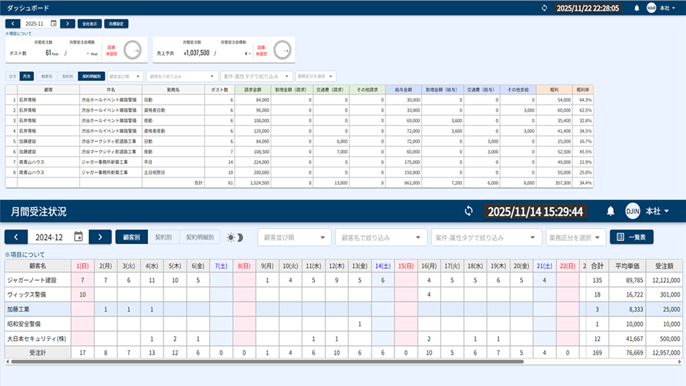Click the 売上予測 progress gauge circle
This screenshot has width=686, height=386.
(x=282, y=50)
